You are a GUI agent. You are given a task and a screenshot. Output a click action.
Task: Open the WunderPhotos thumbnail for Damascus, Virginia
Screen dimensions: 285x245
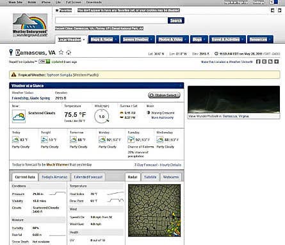[234, 99]
